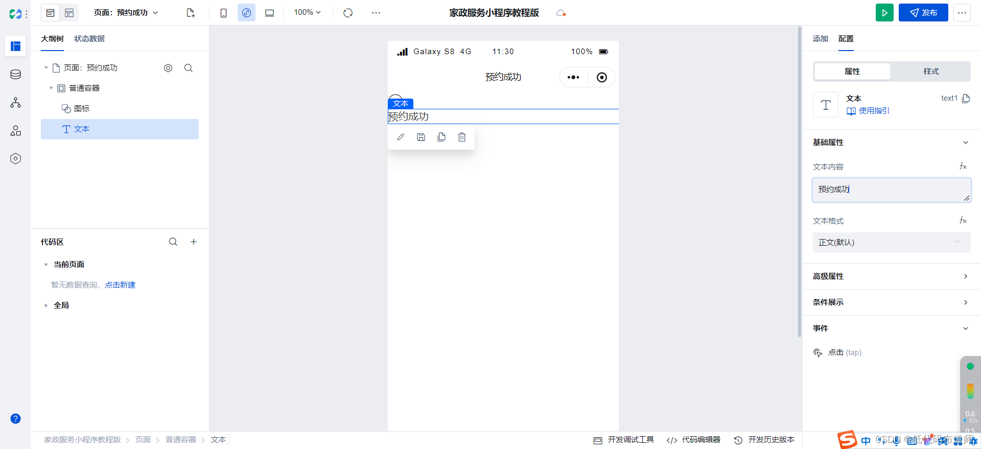This screenshot has width=981, height=449.
Task: Bind expression for 文本格式 via fx
Action: coord(963,221)
